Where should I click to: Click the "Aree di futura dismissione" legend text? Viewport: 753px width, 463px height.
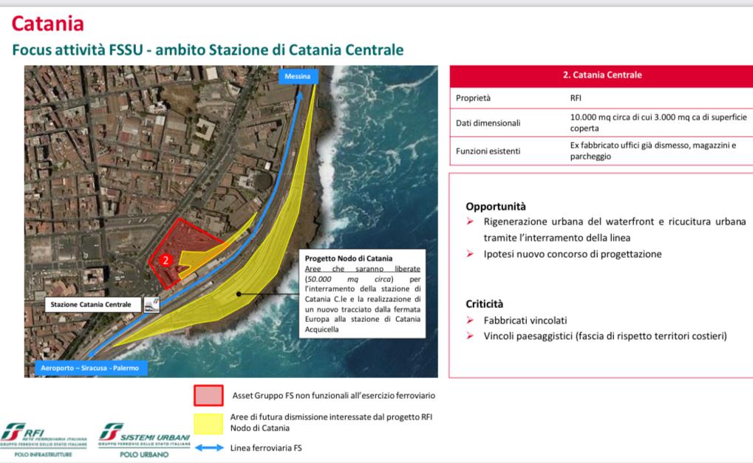(331, 422)
